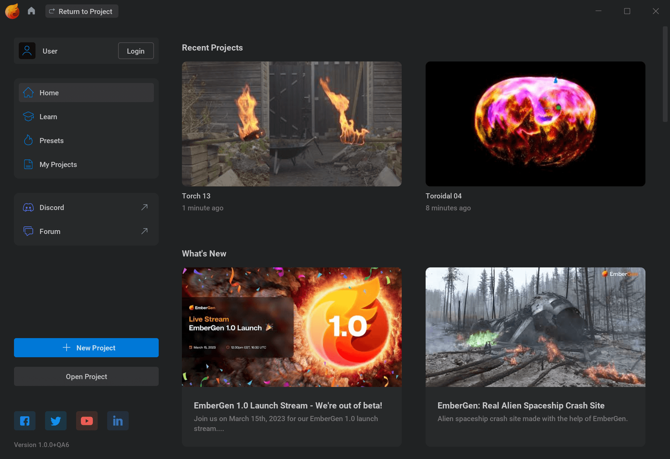
Task: Open EmberGen's YouTube channel
Action: (x=87, y=421)
